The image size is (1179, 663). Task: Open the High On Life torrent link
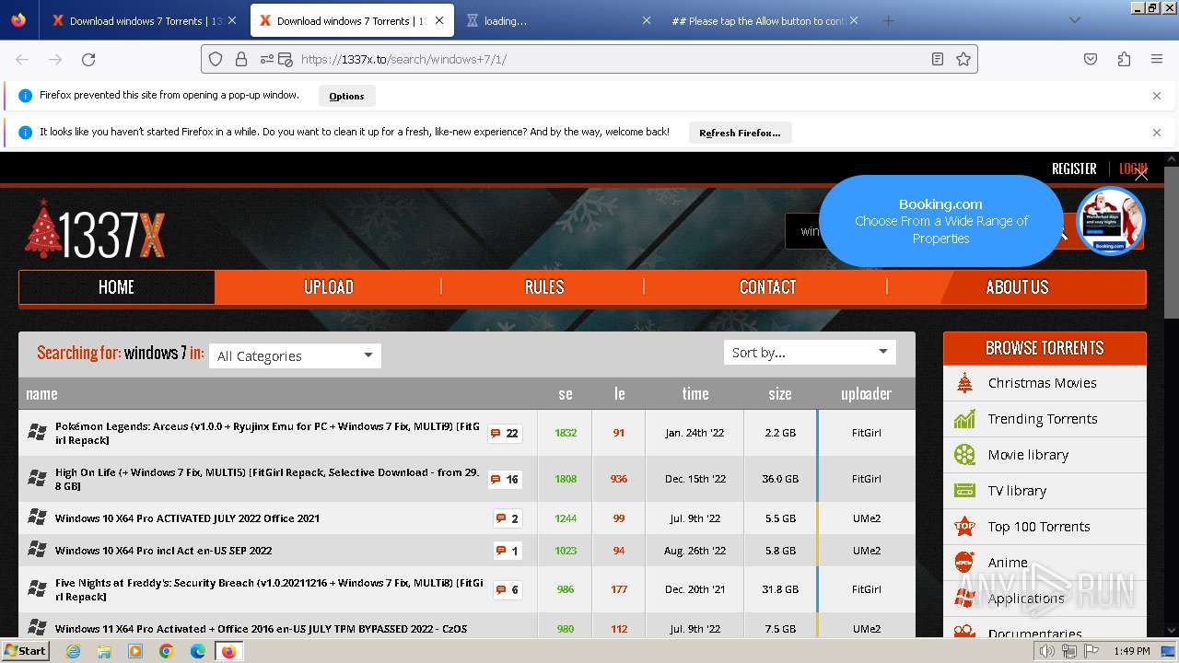tap(267, 479)
